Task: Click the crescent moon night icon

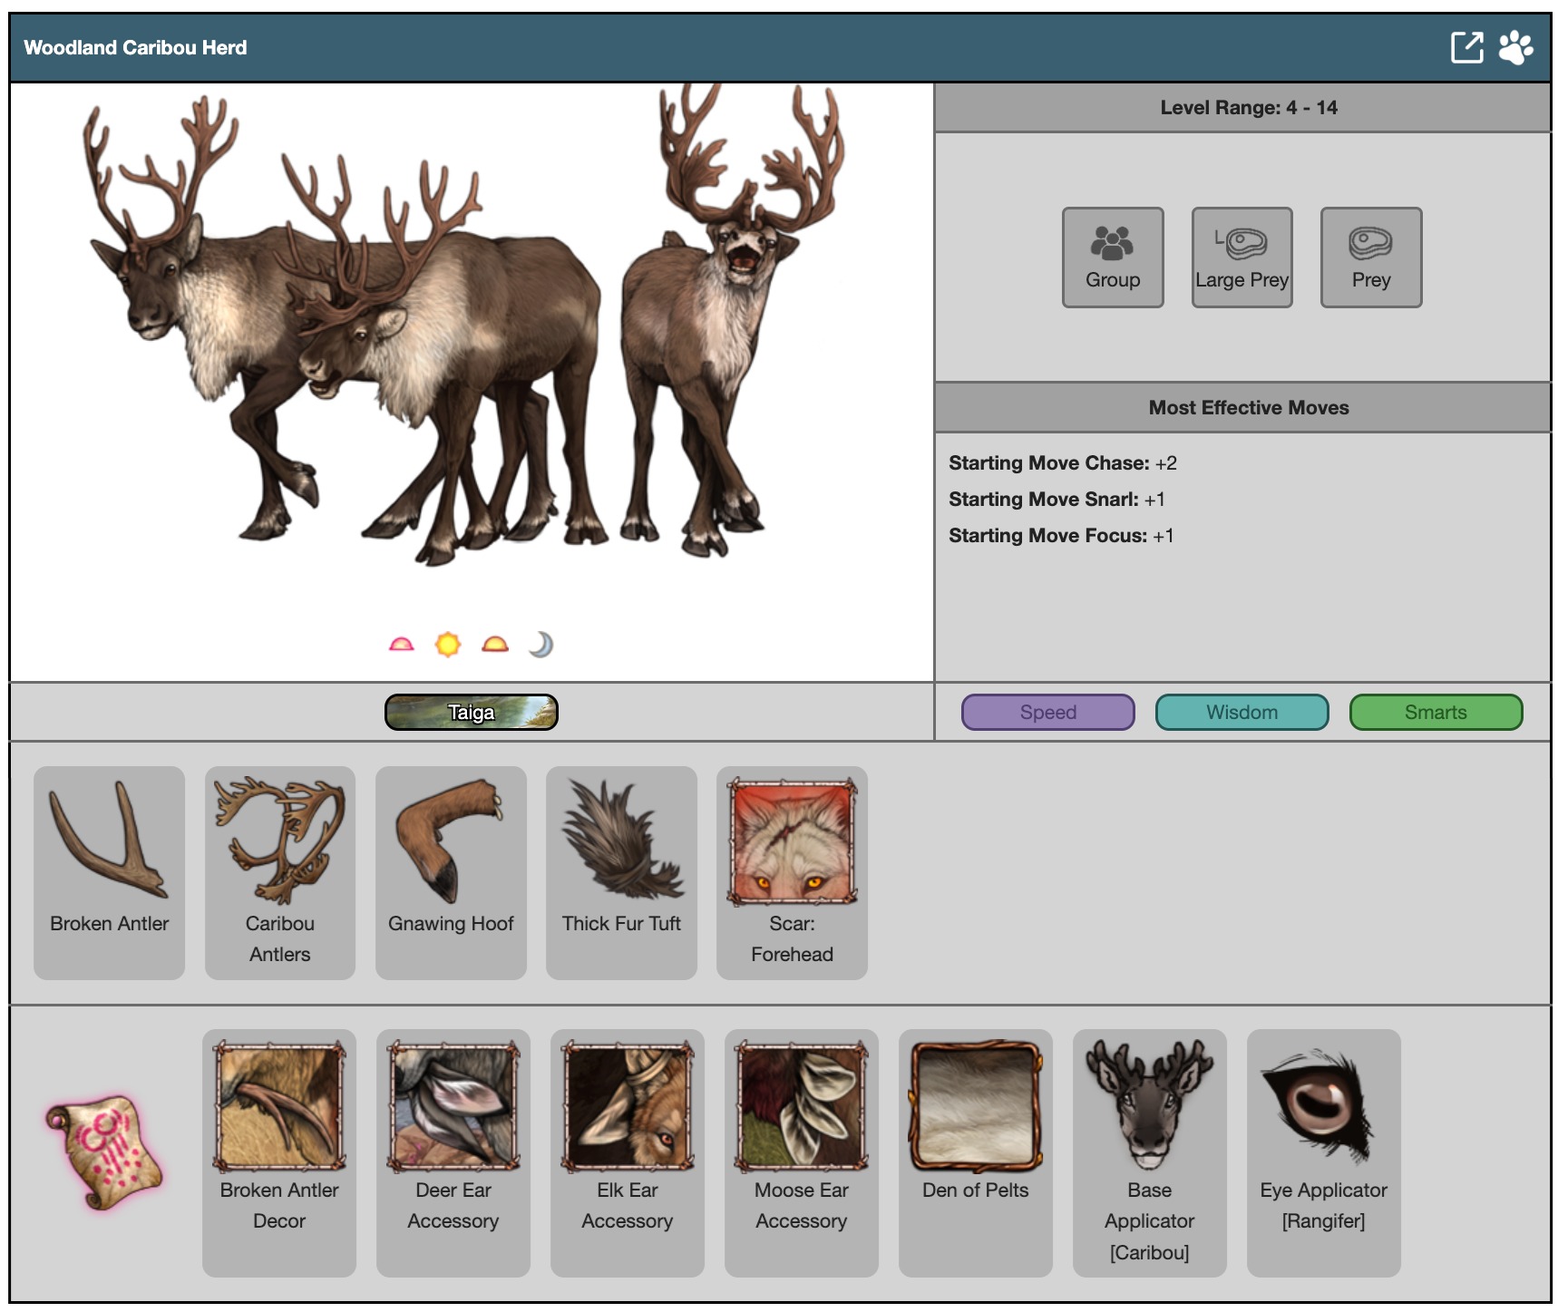Action: [x=540, y=645]
